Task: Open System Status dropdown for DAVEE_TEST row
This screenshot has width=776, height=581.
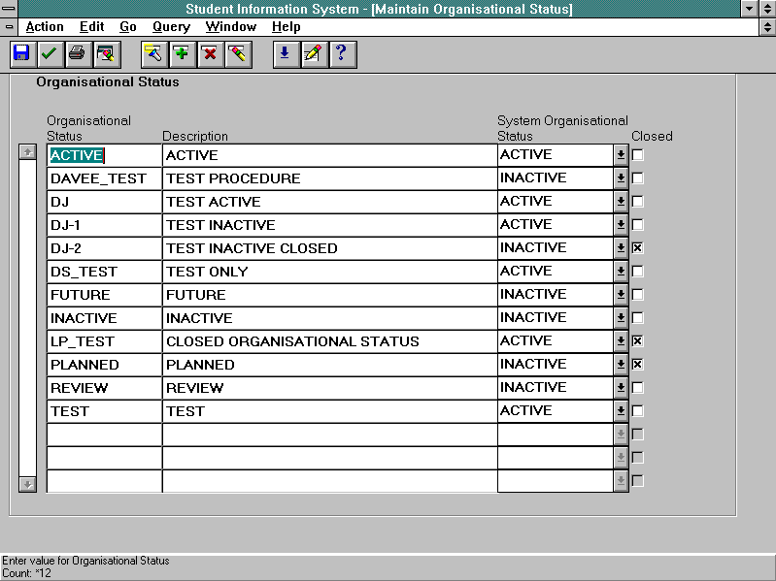Action: pyautogui.click(x=621, y=178)
